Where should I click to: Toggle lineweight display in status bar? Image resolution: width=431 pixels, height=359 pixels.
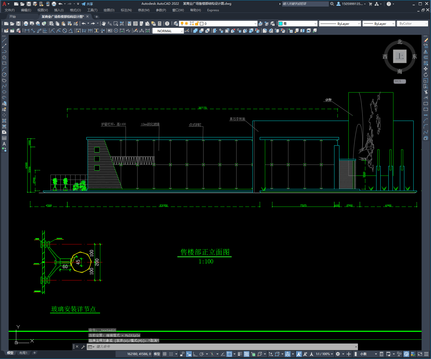pyautogui.click(x=240, y=354)
